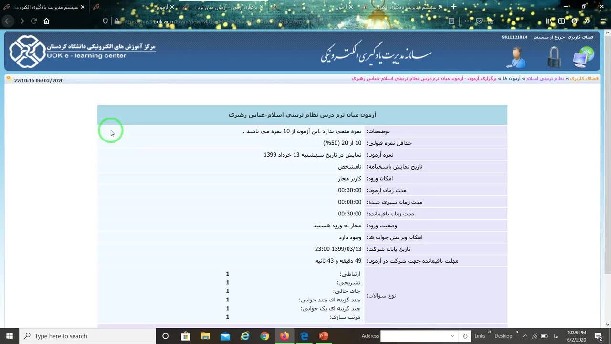Click the computer globe icon in header
Screen dimensions: 611x344
coord(583,57)
